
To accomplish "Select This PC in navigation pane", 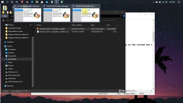I will (x=9, y=46).
